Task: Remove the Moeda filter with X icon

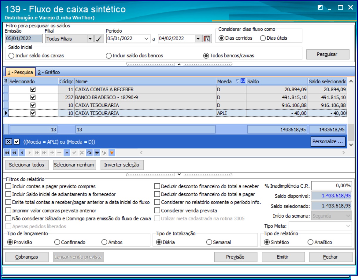Action: pyautogui.click(x=9, y=142)
